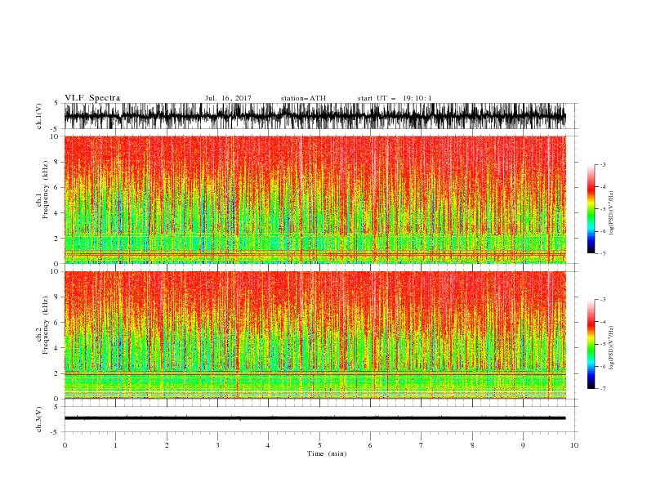This screenshot has width=647, height=500.
Task: Click the ch.1 spectrogram color bar
Action: pos(591,209)
